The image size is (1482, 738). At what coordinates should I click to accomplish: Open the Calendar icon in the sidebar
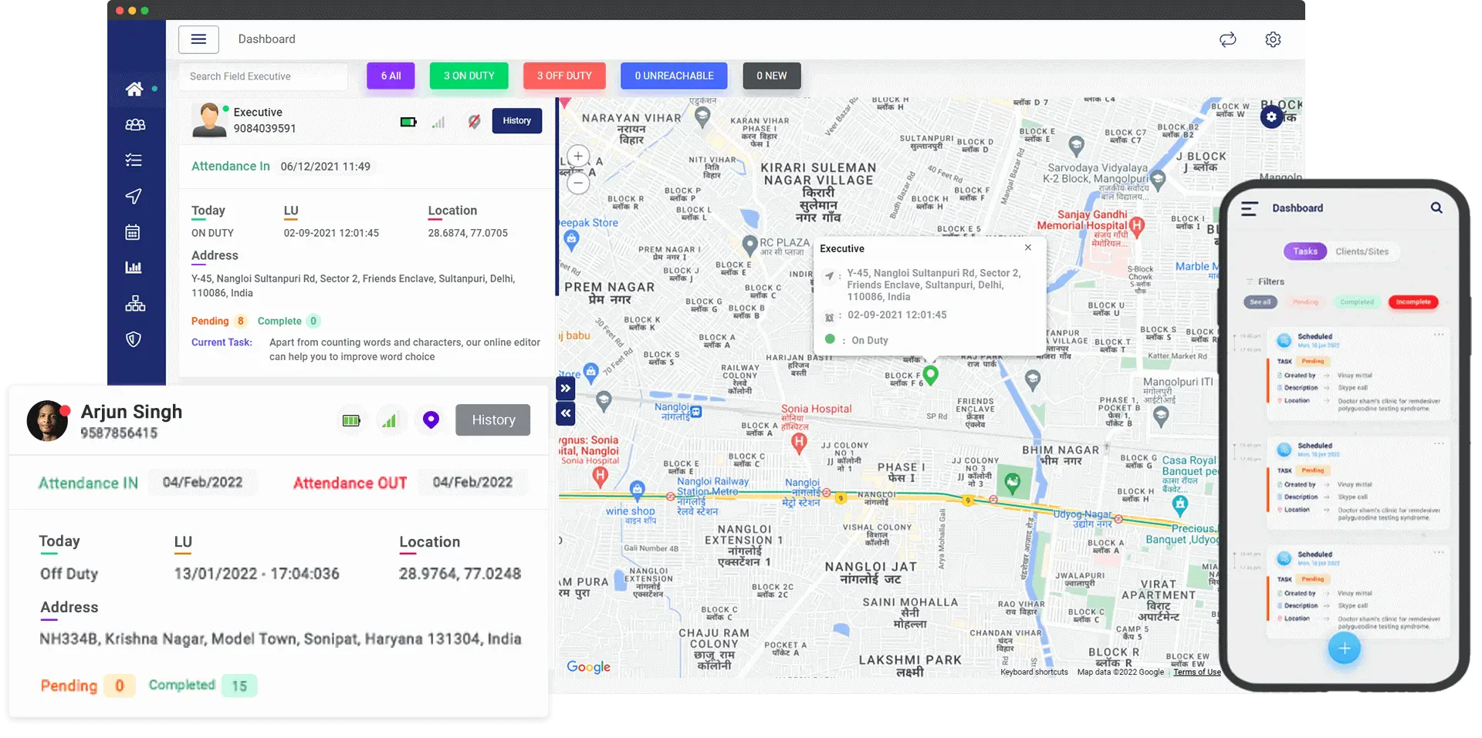[x=134, y=232]
